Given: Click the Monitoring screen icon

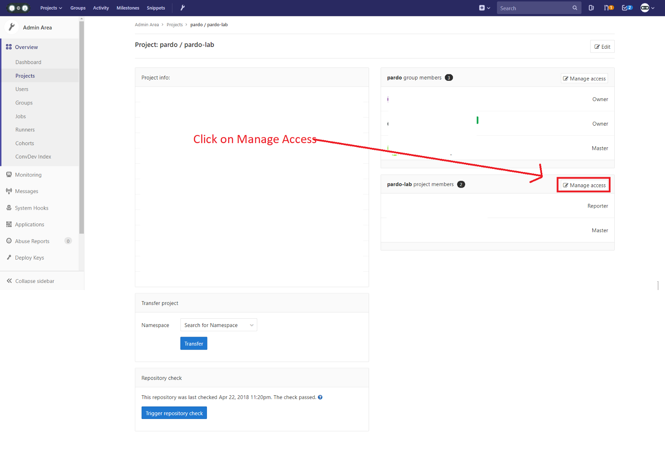Looking at the screenshot, I should pos(9,175).
